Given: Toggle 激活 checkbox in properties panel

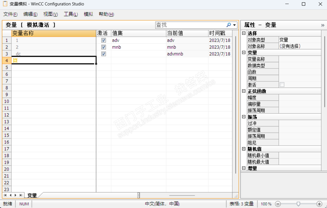Looking at the screenshot, I should click(282, 84).
